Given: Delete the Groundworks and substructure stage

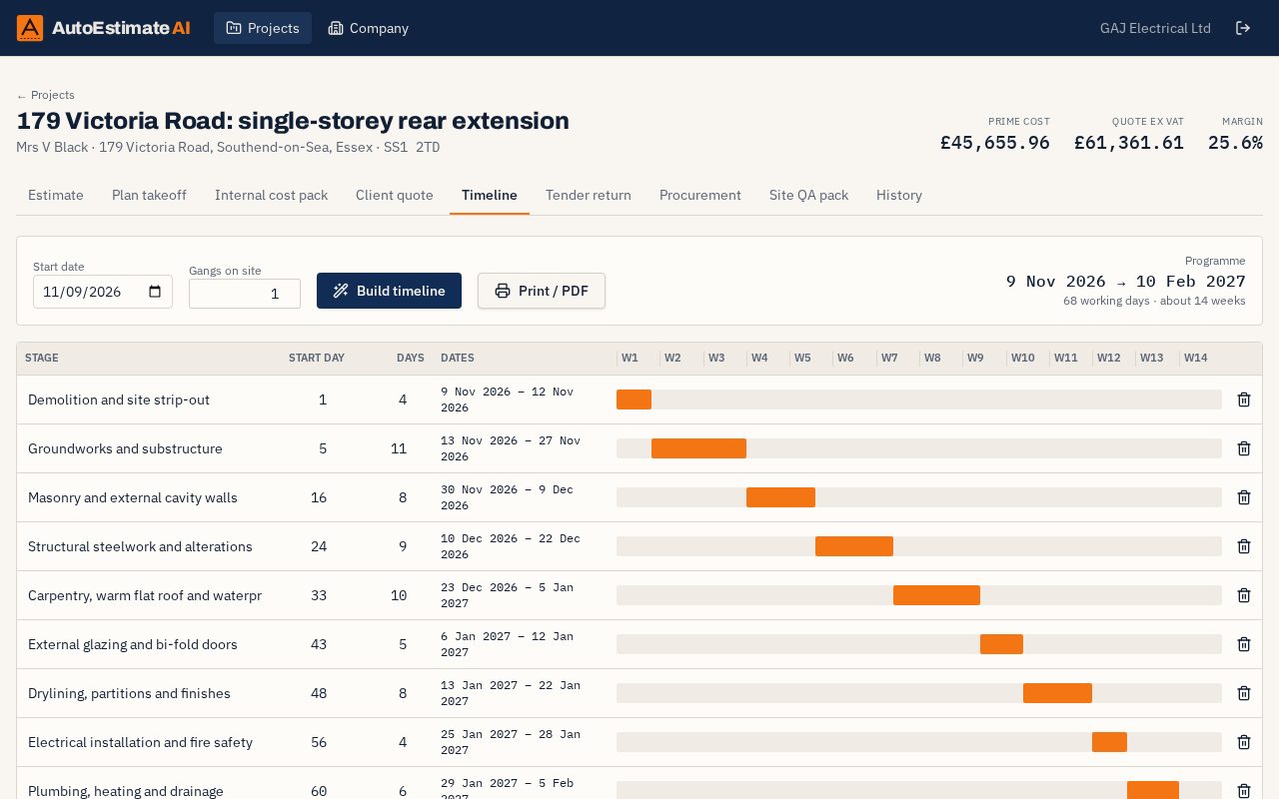Looking at the screenshot, I should 1244,448.
